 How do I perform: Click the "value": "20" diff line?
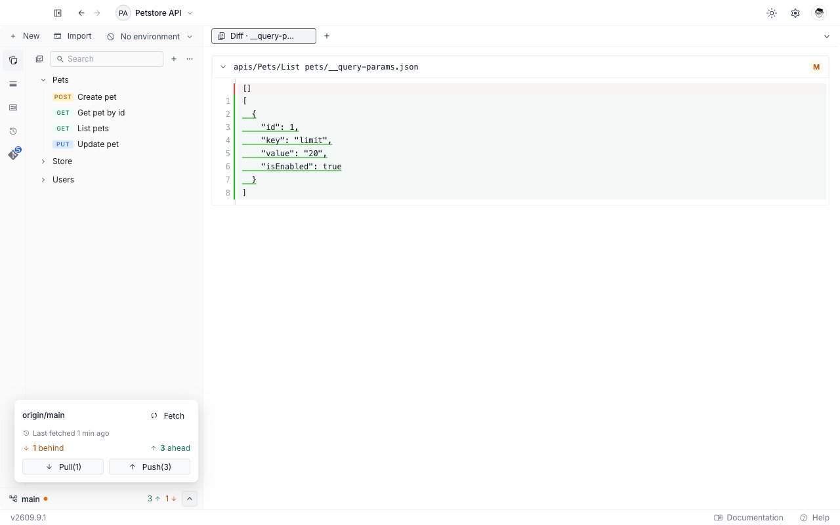pos(530,154)
